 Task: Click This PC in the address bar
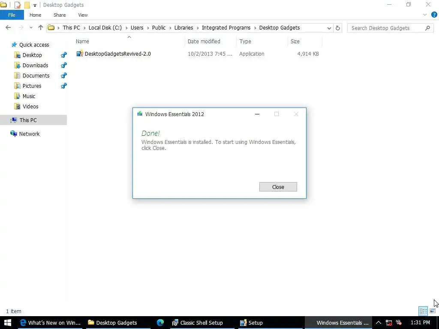point(71,28)
